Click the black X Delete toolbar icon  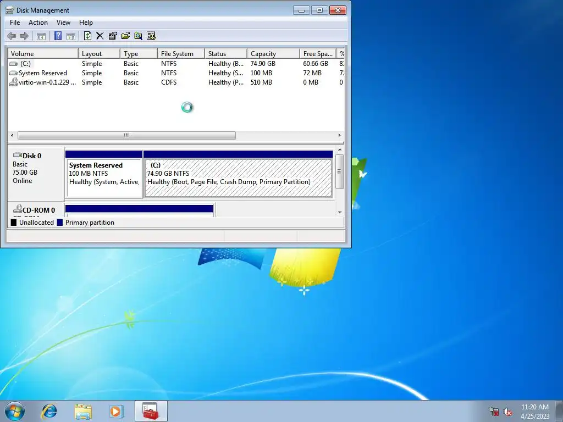click(x=100, y=36)
